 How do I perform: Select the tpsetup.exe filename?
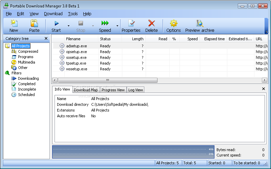(76, 63)
